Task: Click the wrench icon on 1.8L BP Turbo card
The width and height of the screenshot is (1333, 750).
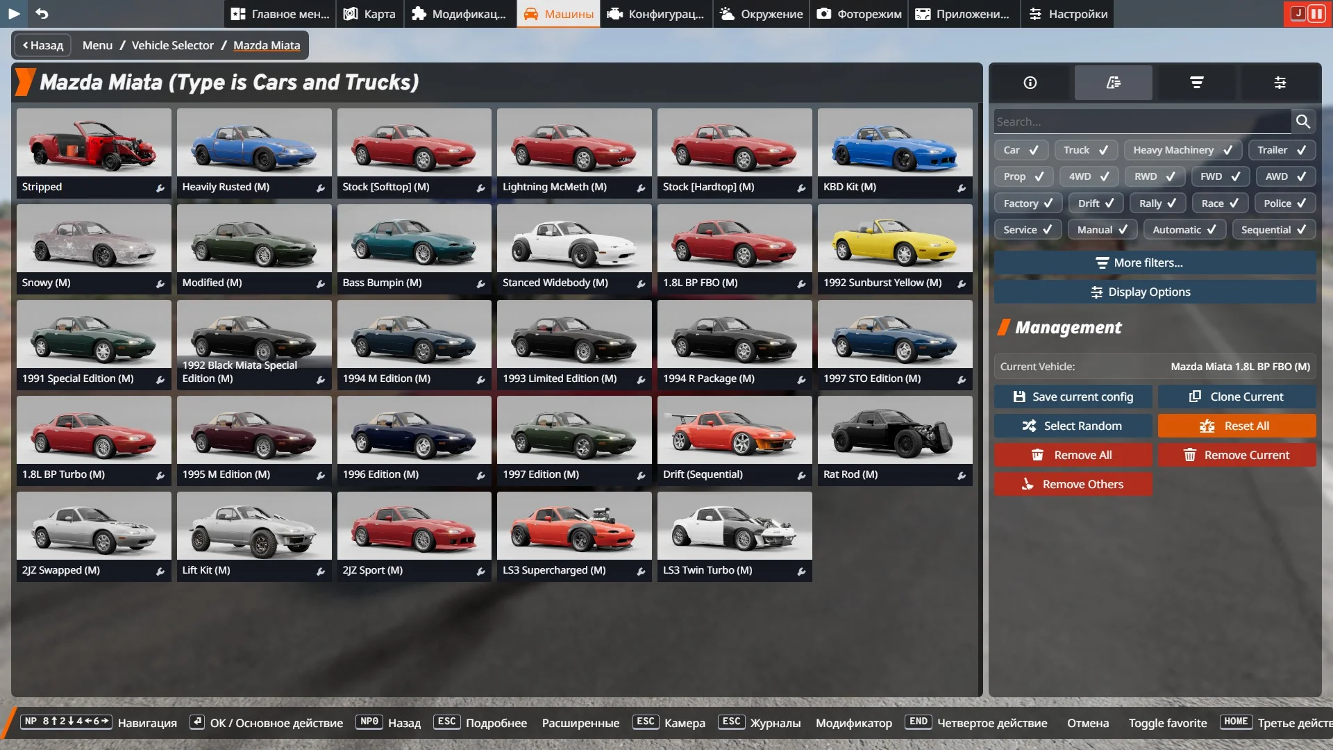Action: tap(160, 475)
